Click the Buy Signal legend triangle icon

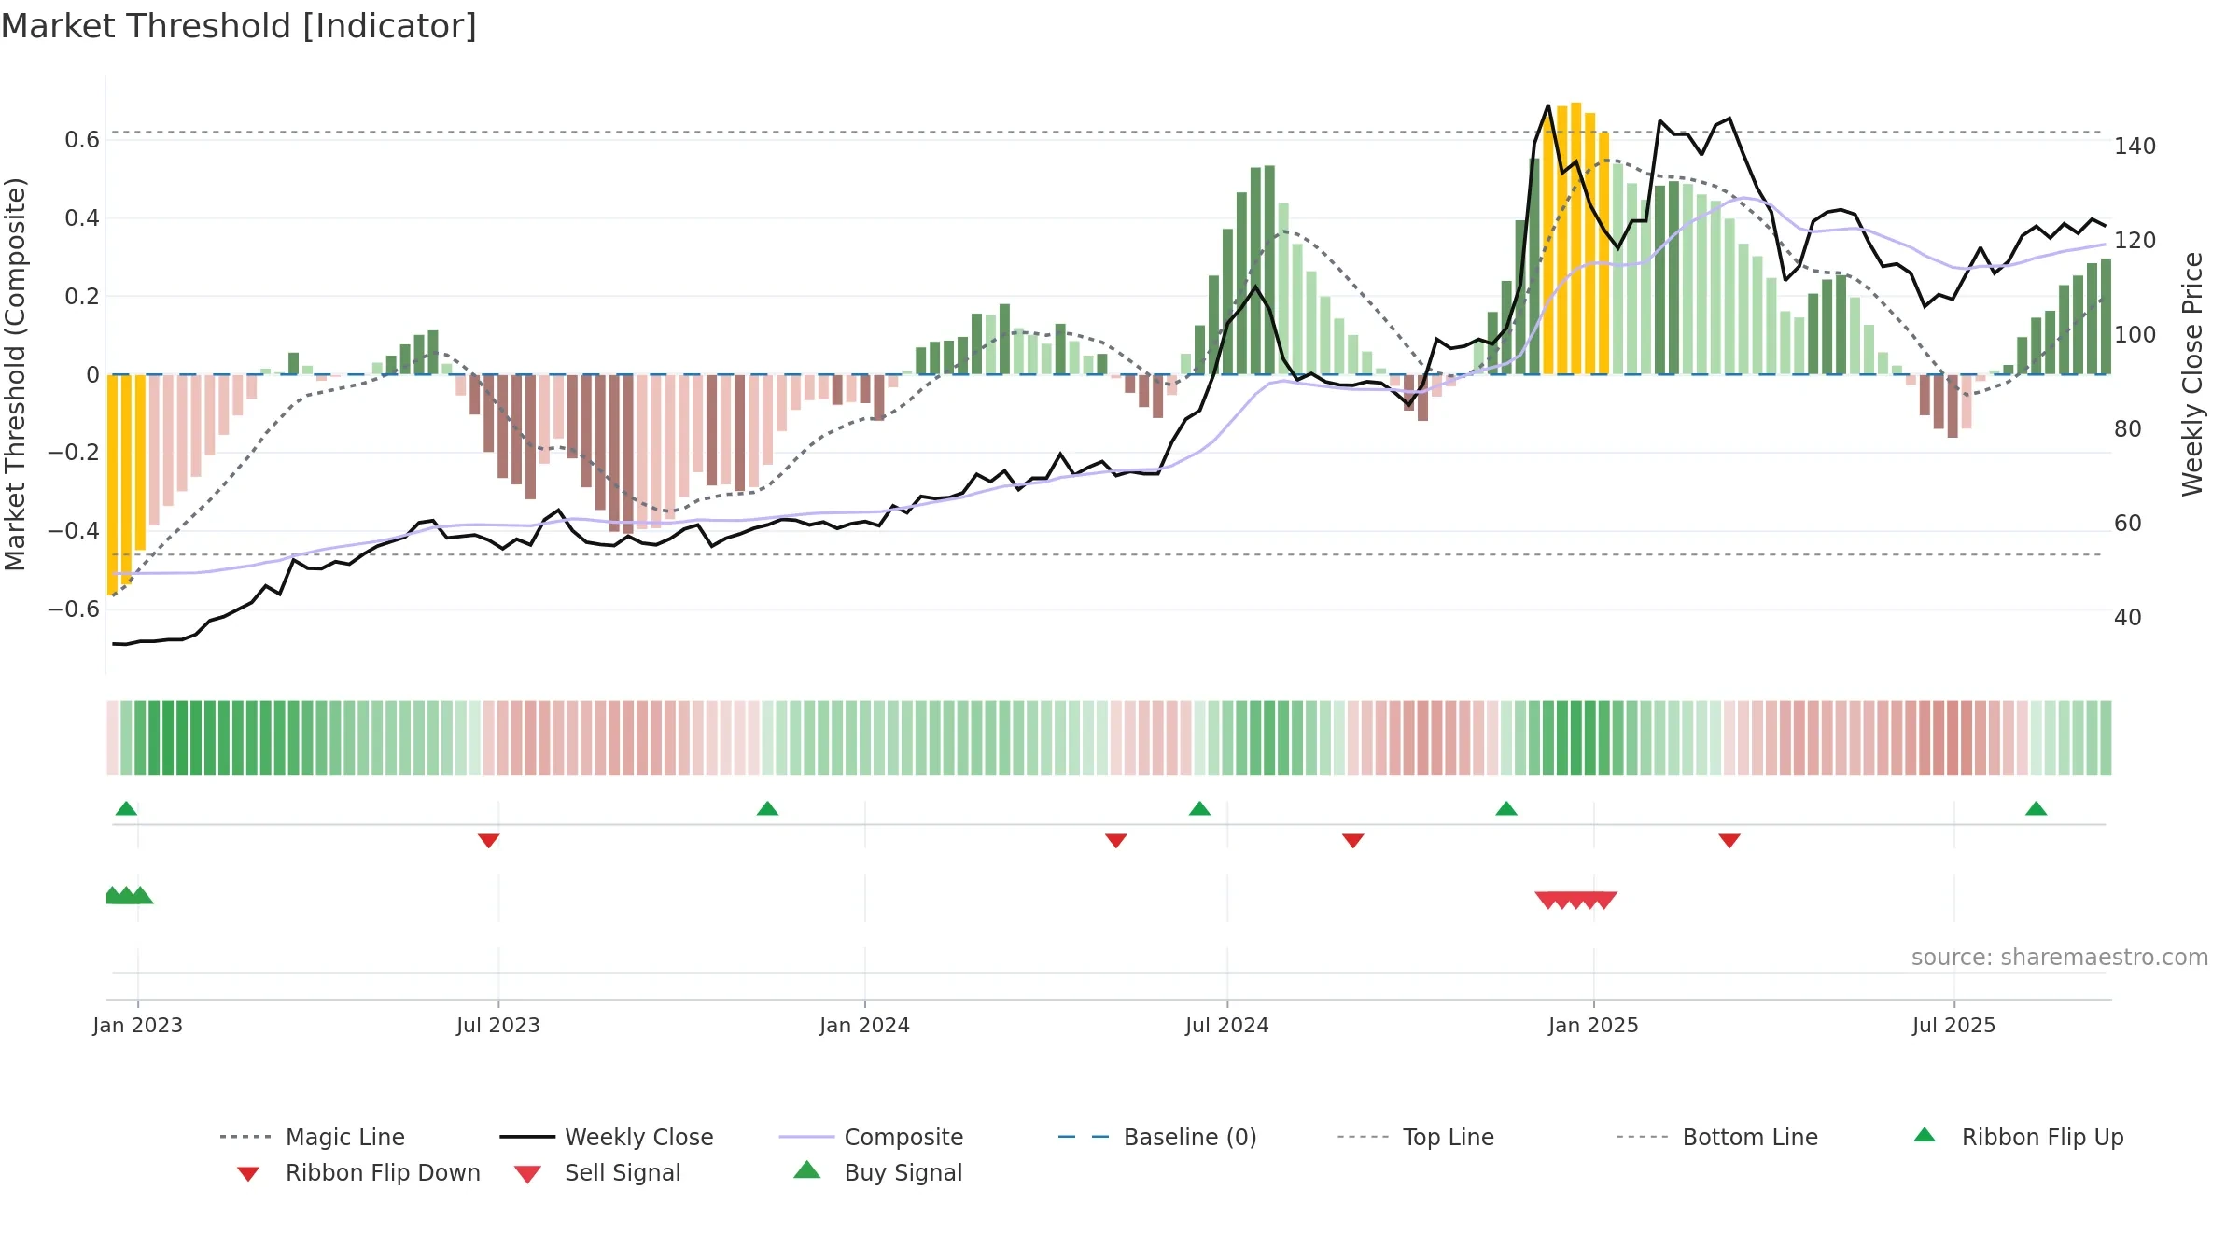(x=807, y=1169)
